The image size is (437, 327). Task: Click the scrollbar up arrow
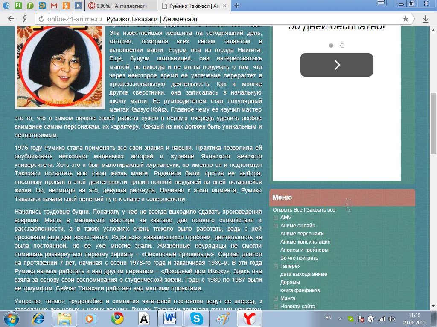click(x=434, y=29)
